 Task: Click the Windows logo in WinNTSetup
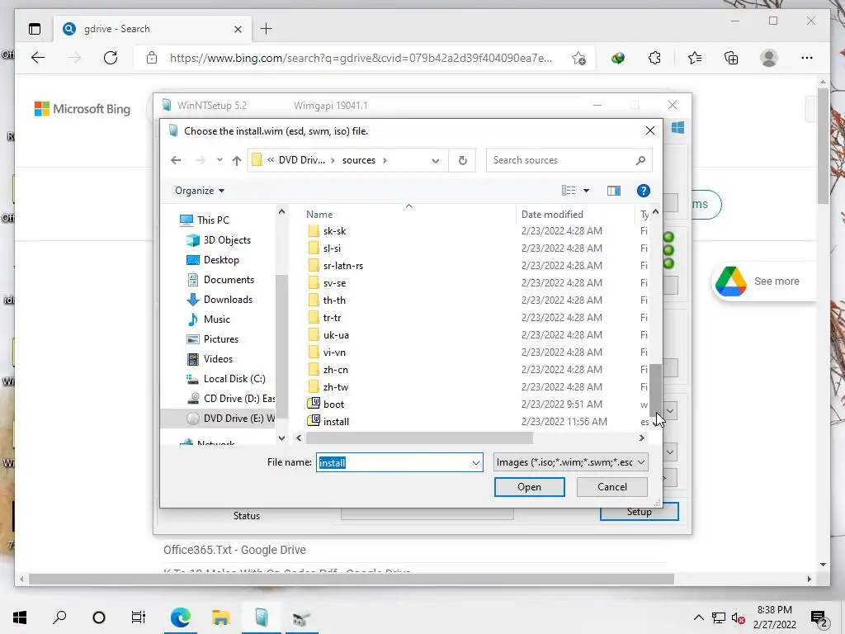coord(677,128)
